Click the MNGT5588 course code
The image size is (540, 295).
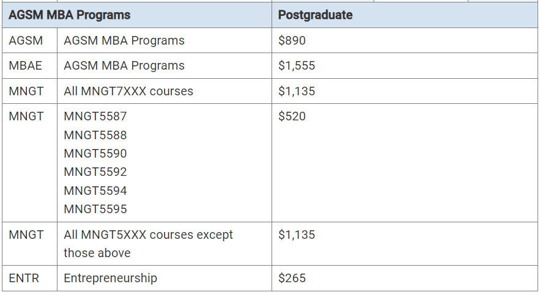[x=95, y=135]
